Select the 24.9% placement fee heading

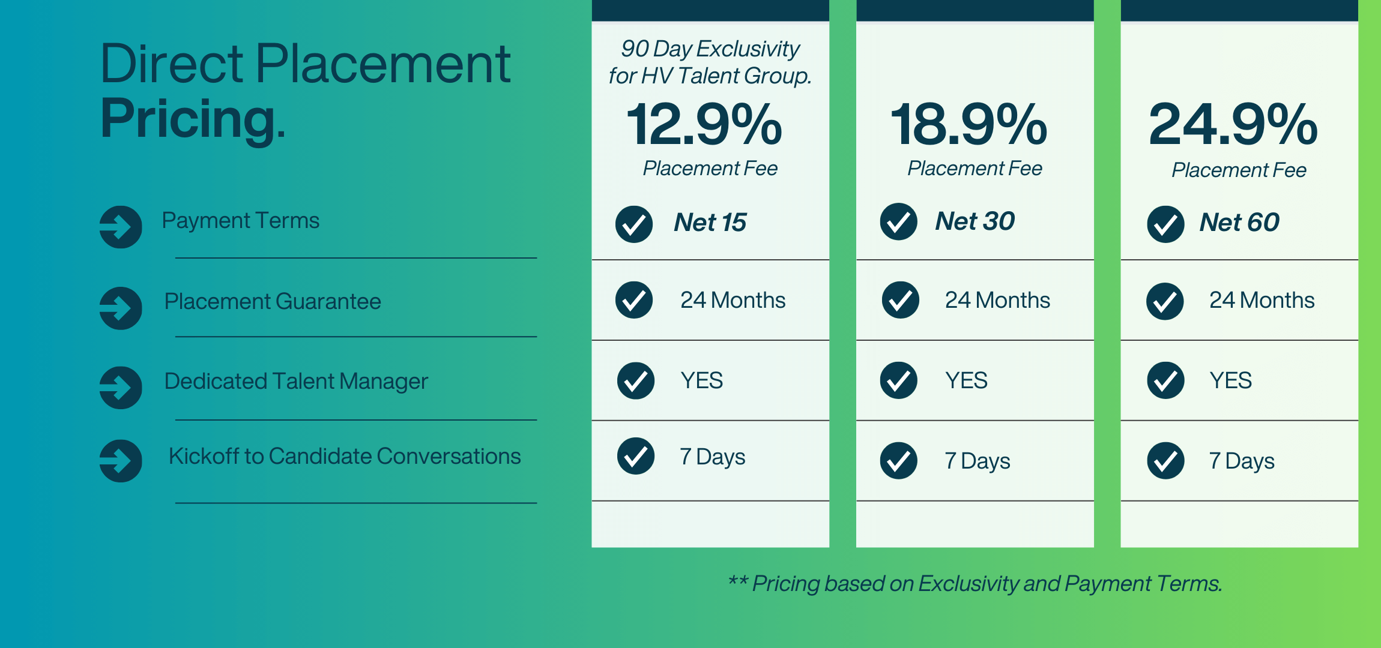click(x=1233, y=124)
